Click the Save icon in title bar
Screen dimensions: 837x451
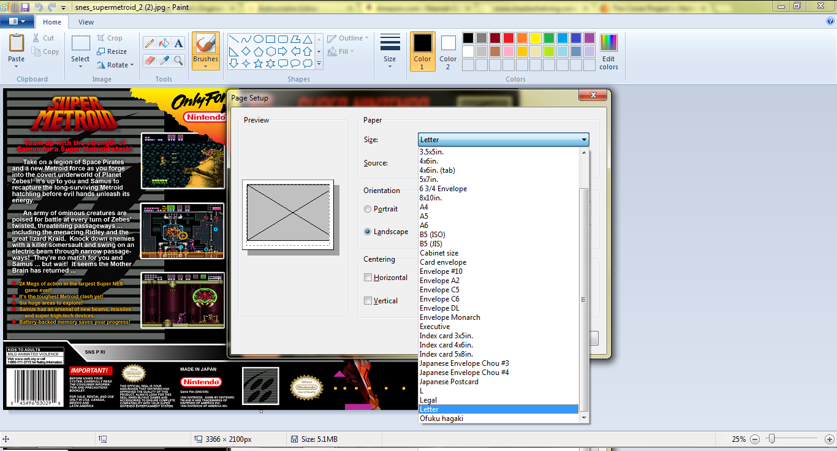click(x=25, y=7)
